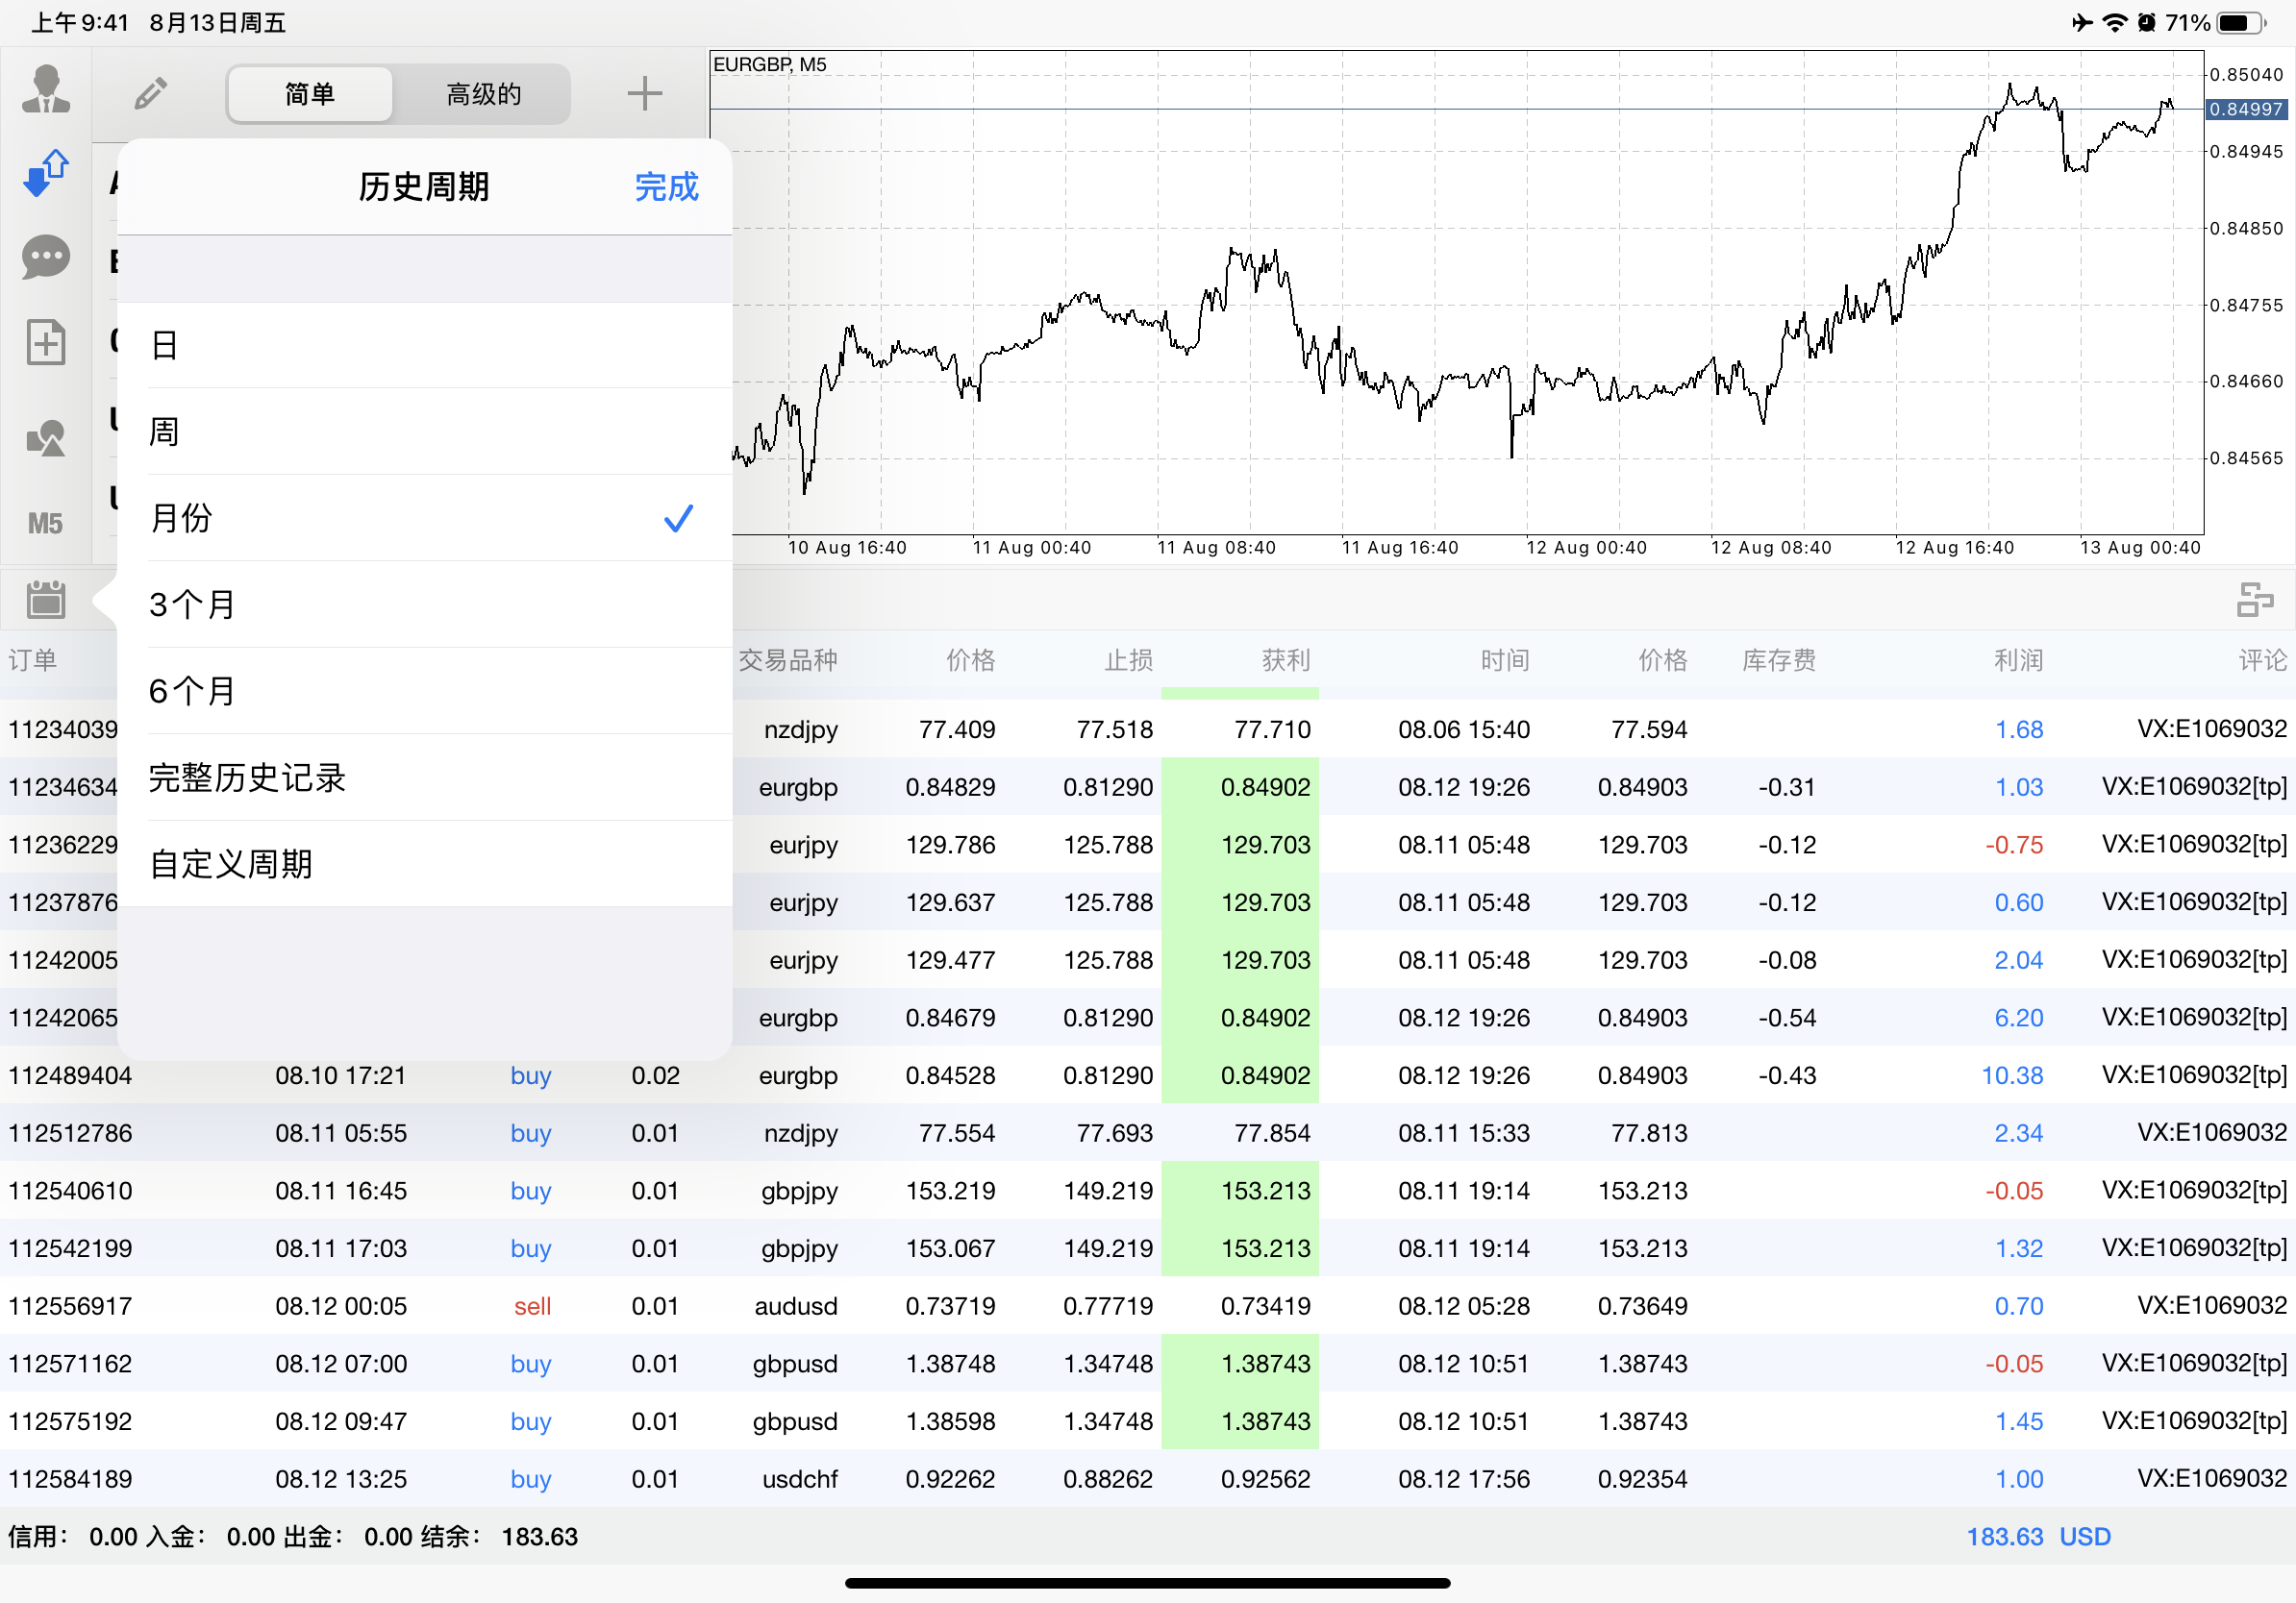Switch to the 简单 tab
Image resolution: width=2296 pixels, height=1603 pixels.
point(311,94)
